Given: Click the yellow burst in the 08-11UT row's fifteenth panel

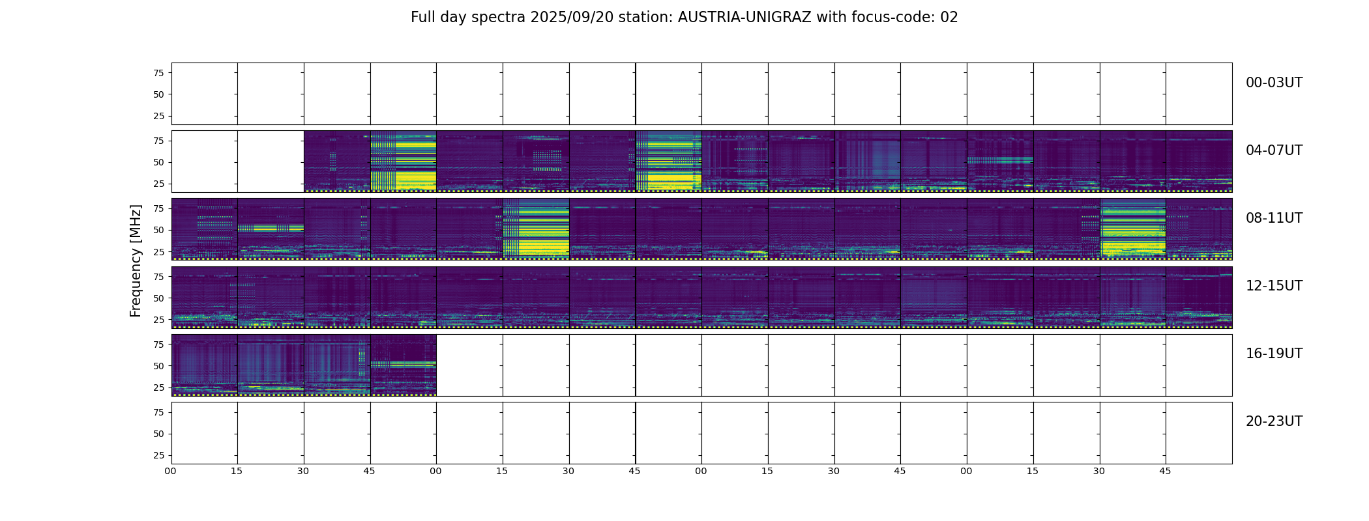Looking at the screenshot, I should (1133, 229).
